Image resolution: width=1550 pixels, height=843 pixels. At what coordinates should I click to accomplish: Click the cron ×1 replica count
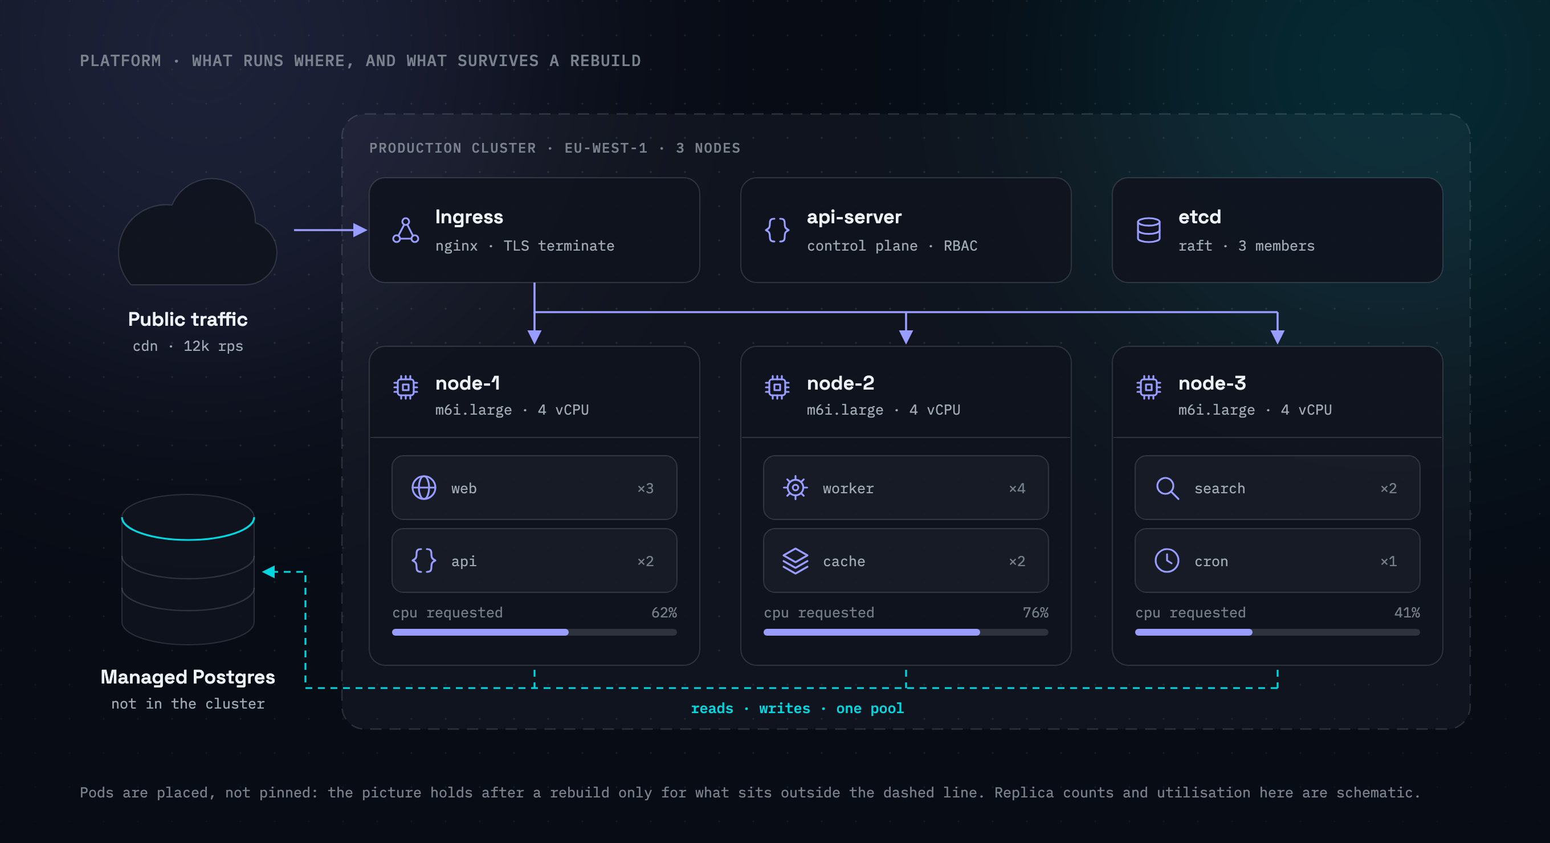click(x=1389, y=561)
